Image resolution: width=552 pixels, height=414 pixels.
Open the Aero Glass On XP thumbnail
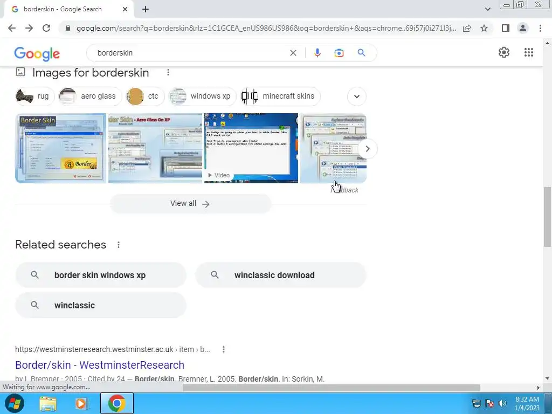pyautogui.click(x=155, y=148)
